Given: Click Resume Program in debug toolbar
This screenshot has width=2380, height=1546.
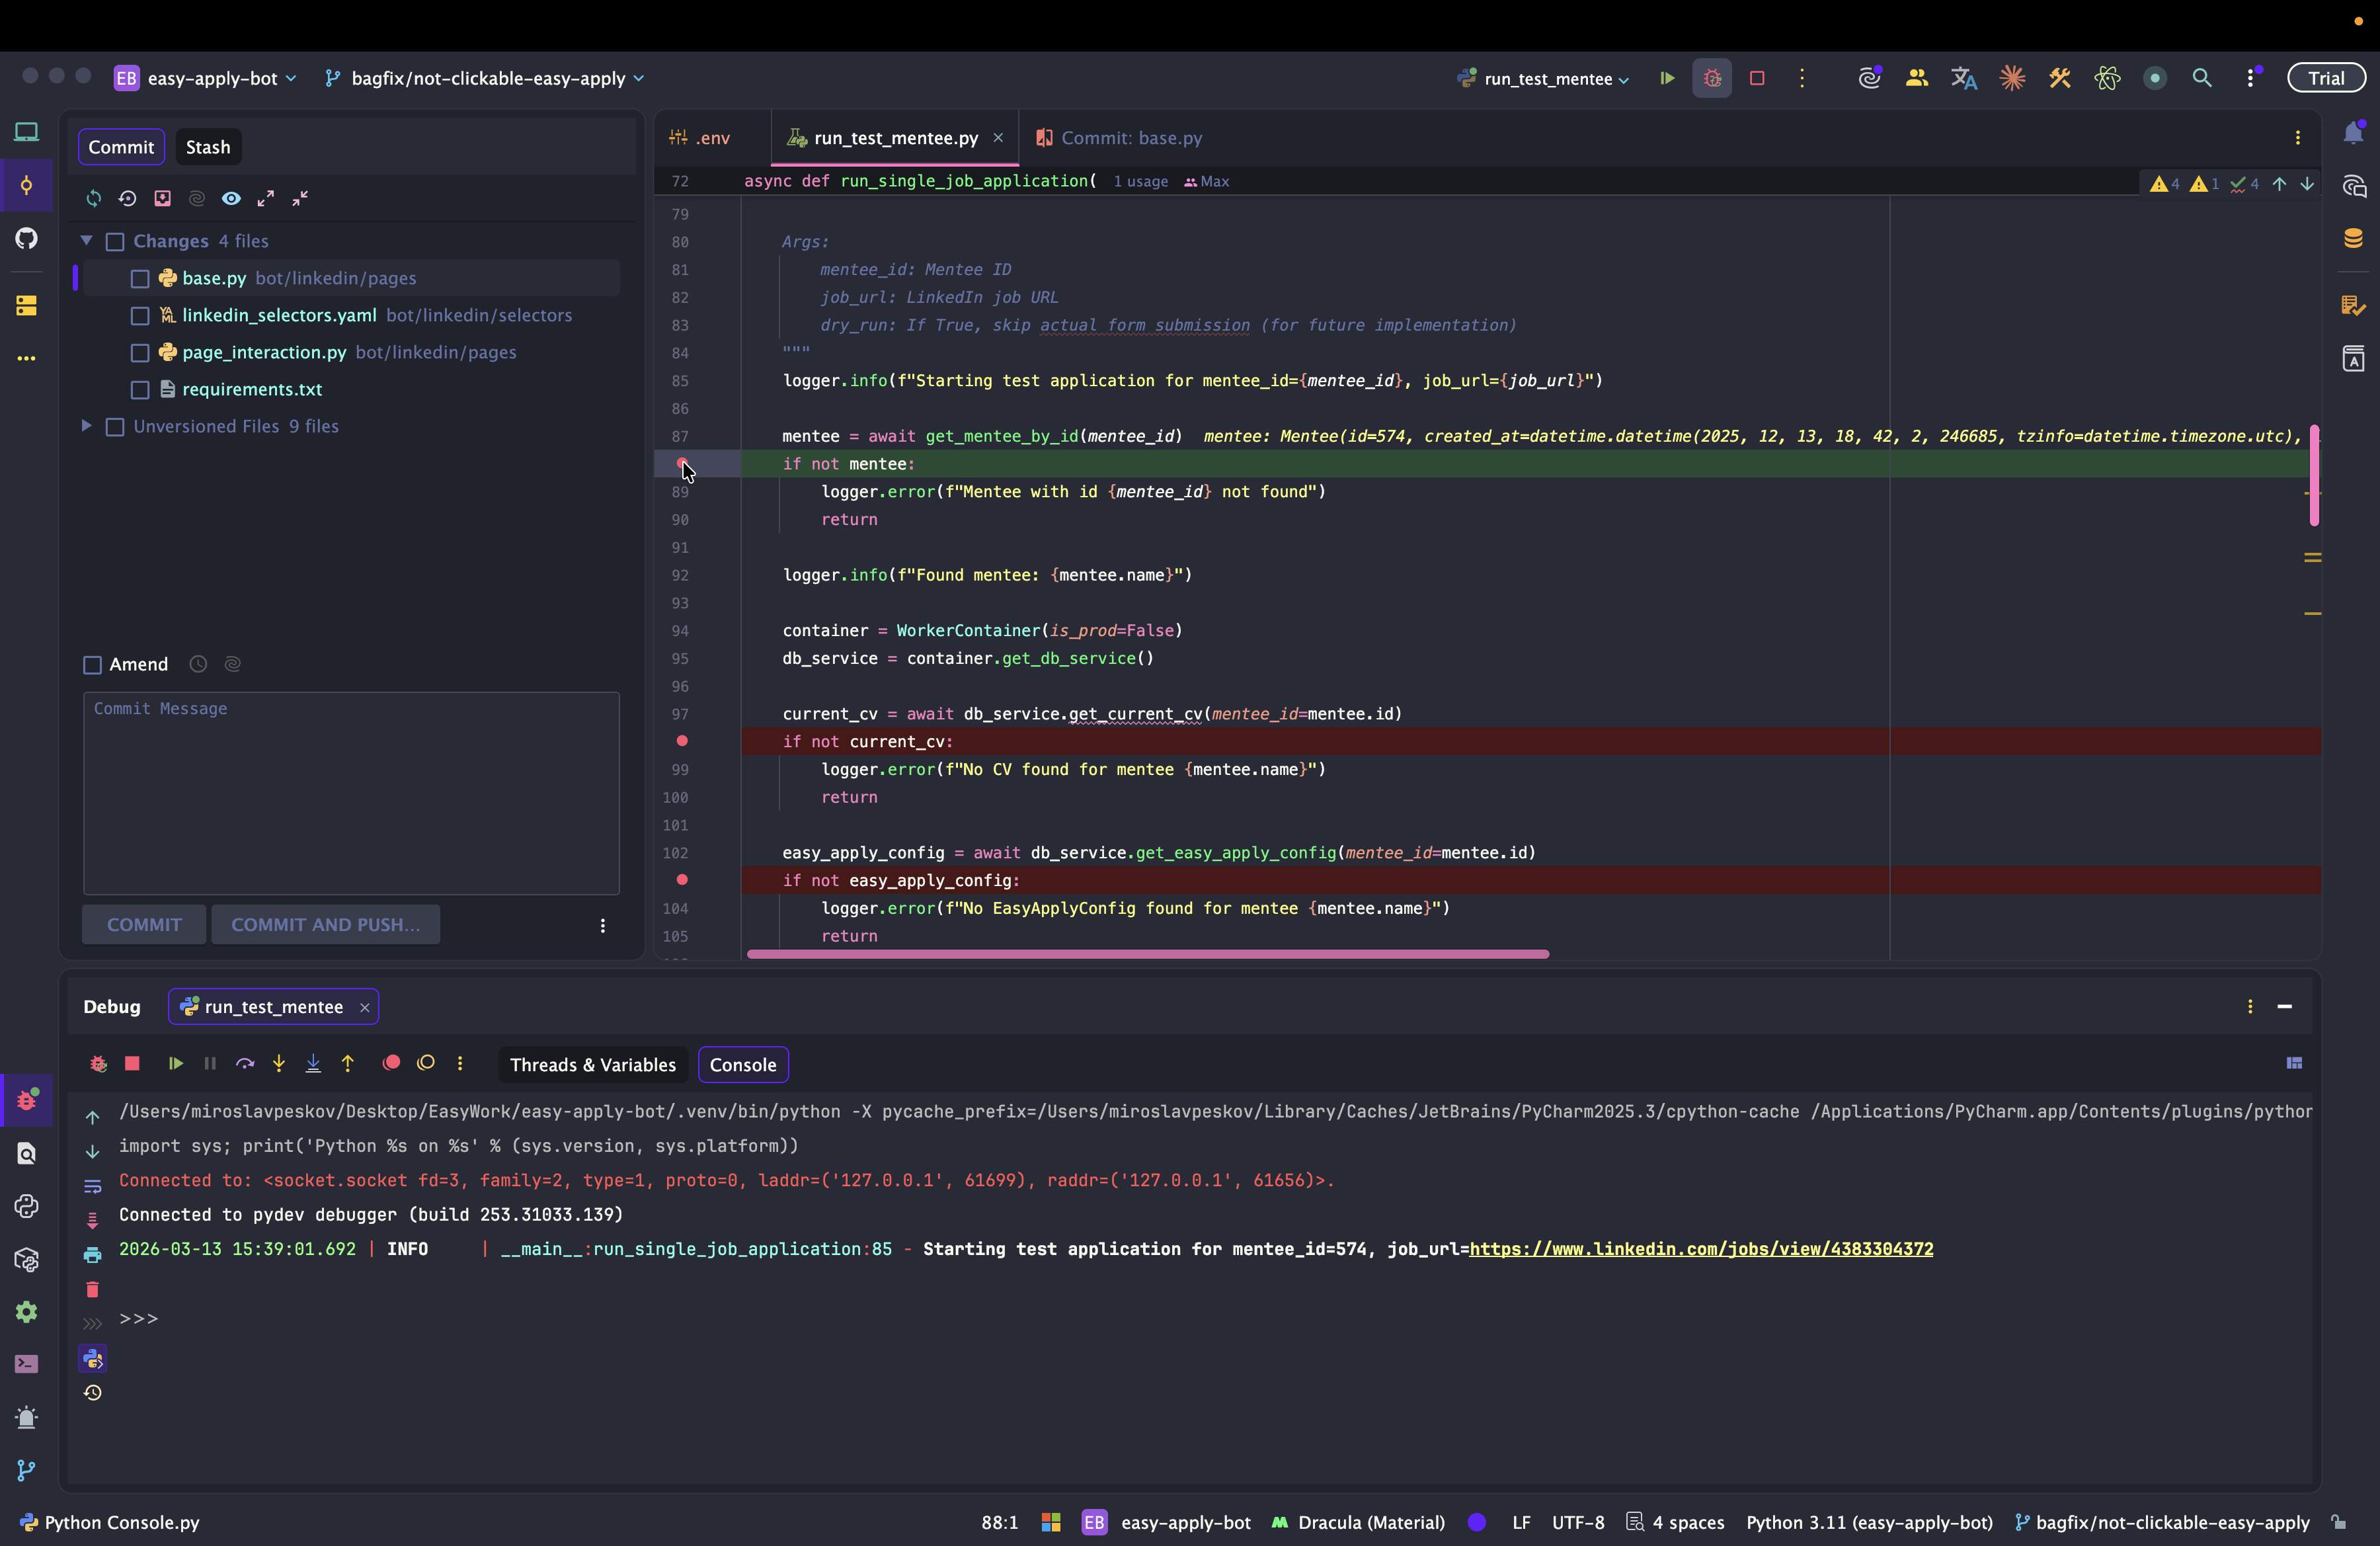Looking at the screenshot, I should [176, 1064].
